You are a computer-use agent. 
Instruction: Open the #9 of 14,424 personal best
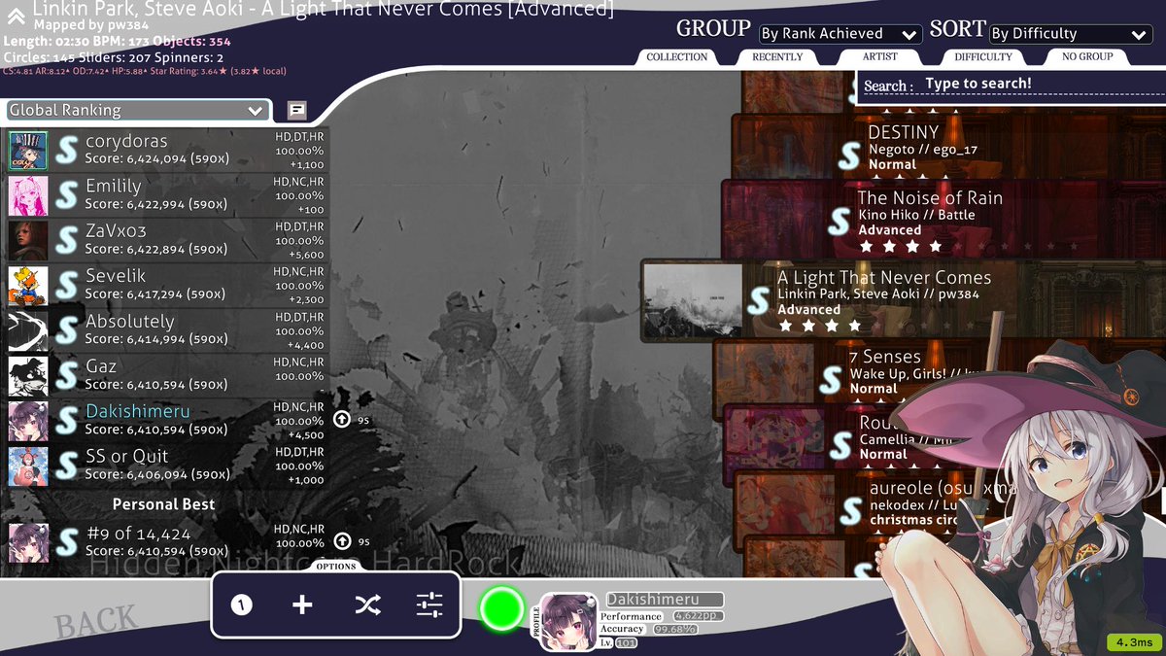166,541
